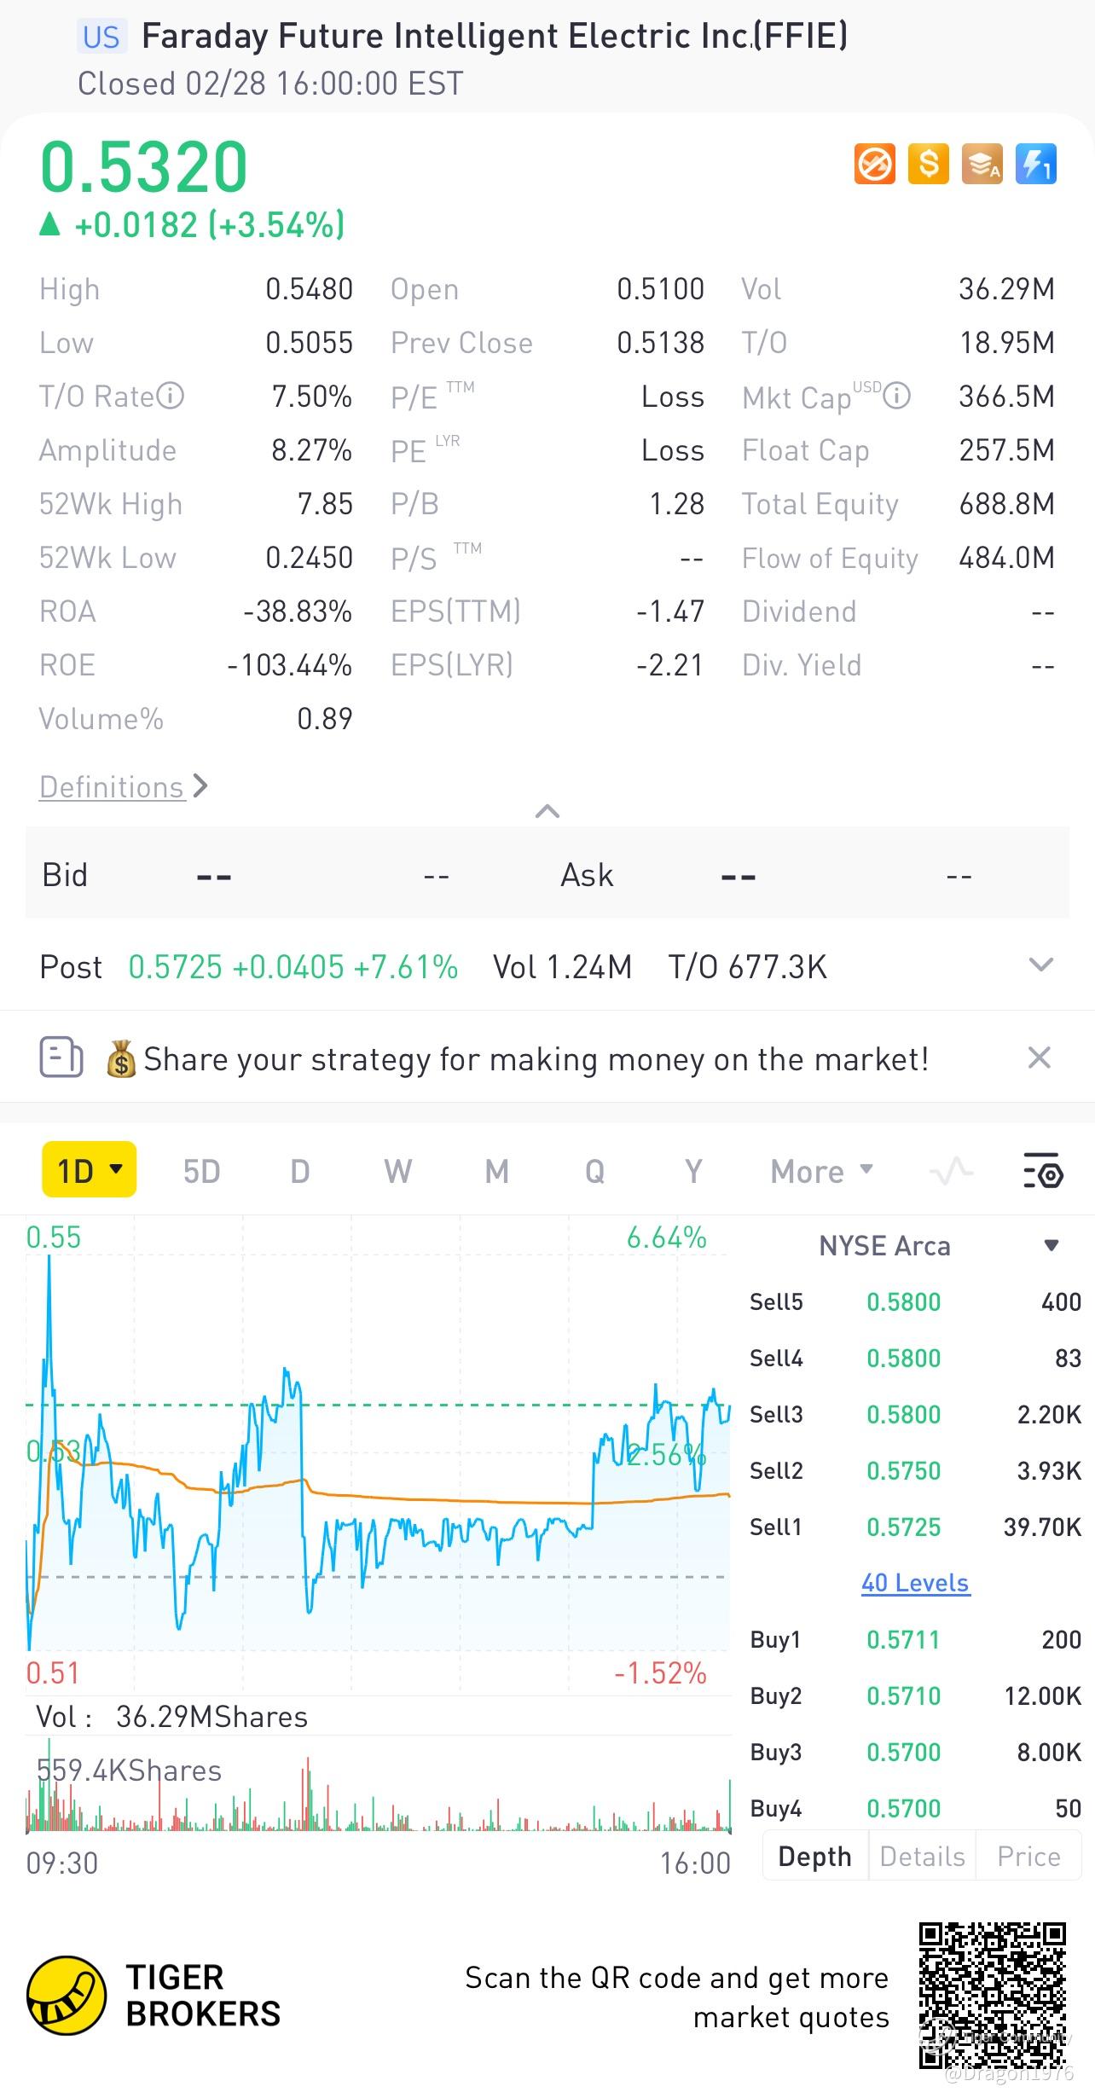Expand the More timeframes dropdown
The width and height of the screenshot is (1095, 2098).
point(821,1171)
